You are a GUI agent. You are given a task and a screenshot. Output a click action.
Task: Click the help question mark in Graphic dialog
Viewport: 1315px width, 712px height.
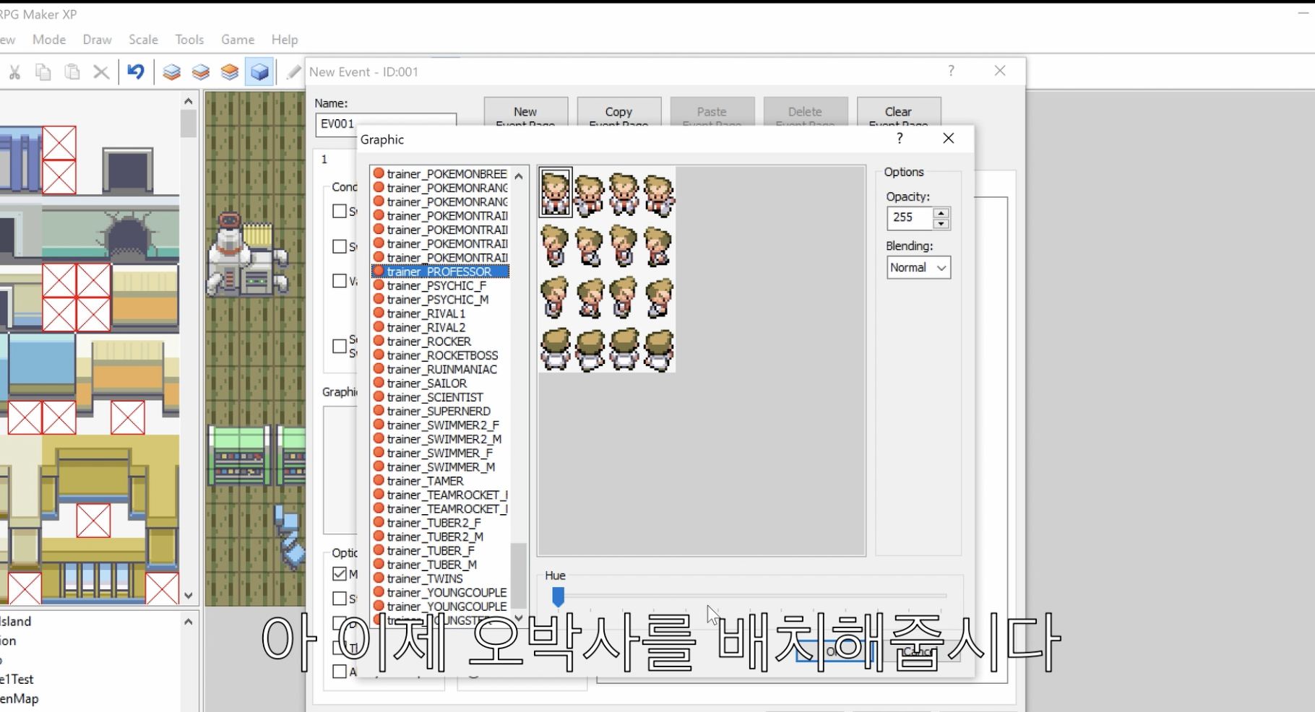point(900,138)
